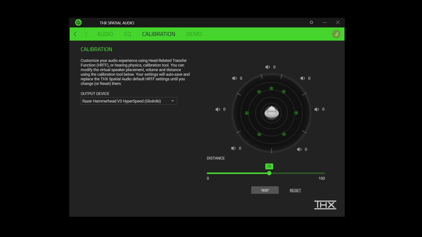Click the rear right speaker value 0
422x237 pixels.
pos(306,149)
